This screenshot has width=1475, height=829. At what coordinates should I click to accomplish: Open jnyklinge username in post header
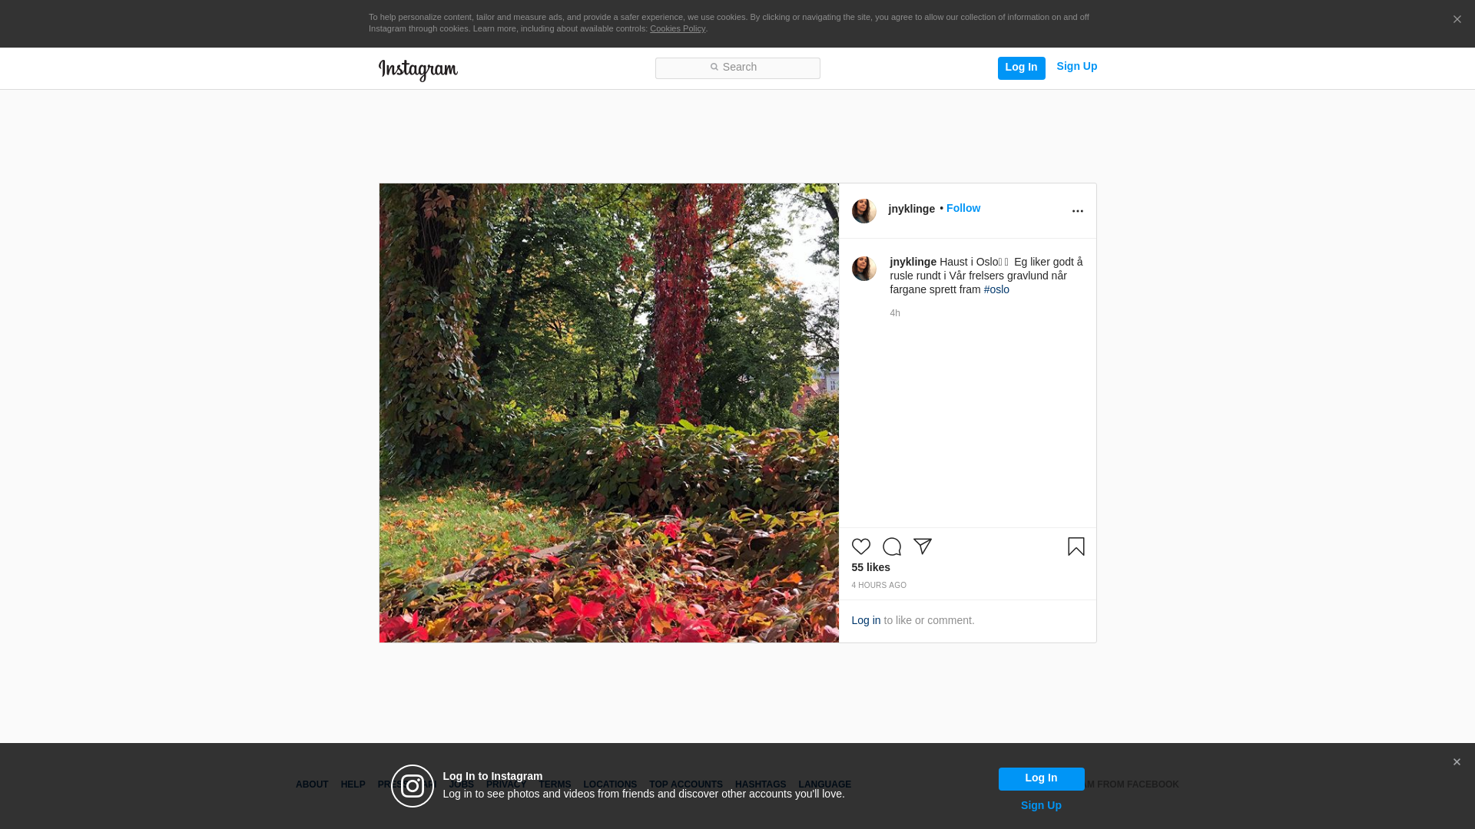[911, 209]
